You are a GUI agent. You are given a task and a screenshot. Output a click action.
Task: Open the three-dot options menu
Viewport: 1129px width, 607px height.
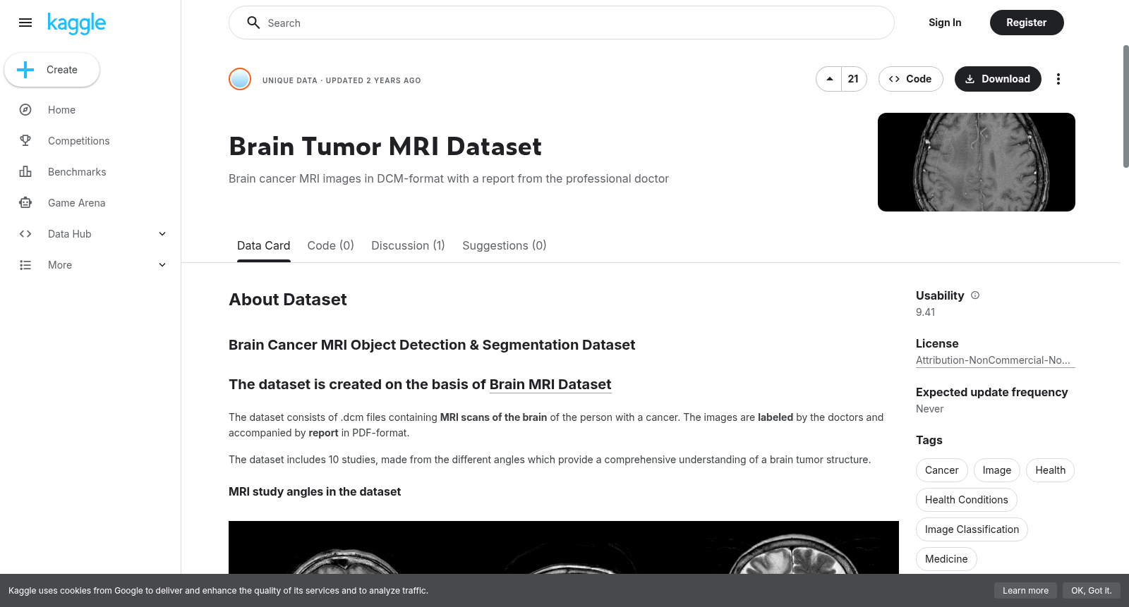click(1058, 79)
